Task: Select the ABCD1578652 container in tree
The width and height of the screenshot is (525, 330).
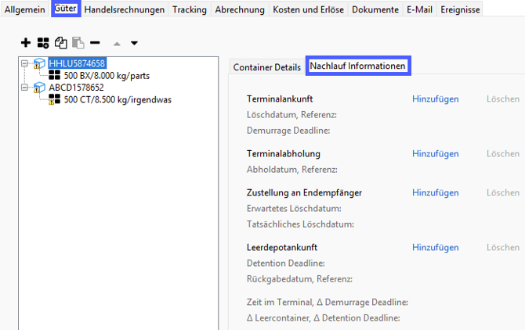Action: (76, 88)
